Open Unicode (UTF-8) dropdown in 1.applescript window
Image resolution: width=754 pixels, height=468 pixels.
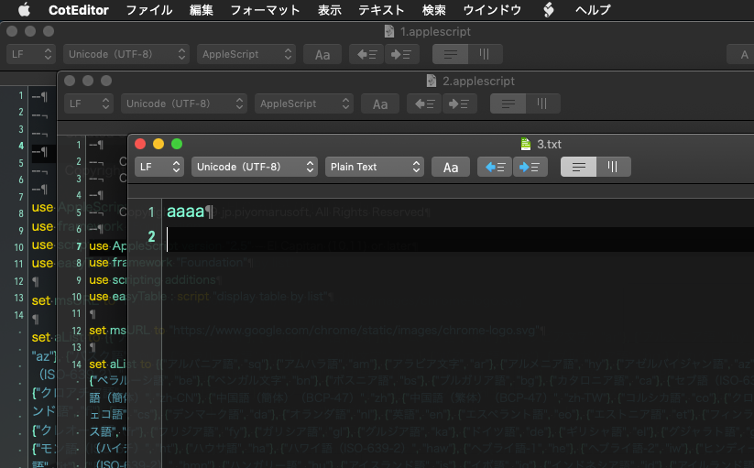pyautogui.click(x=126, y=54)
